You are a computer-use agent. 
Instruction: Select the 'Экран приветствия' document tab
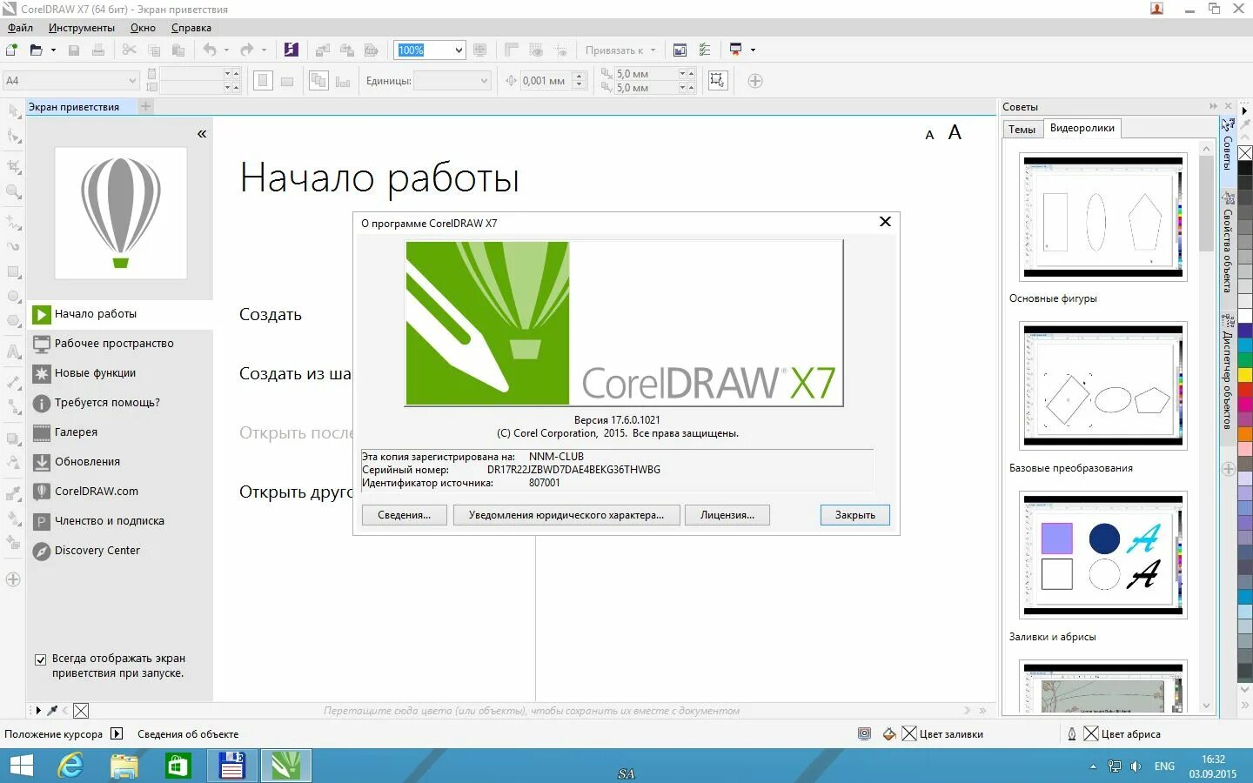click(74, 107)
